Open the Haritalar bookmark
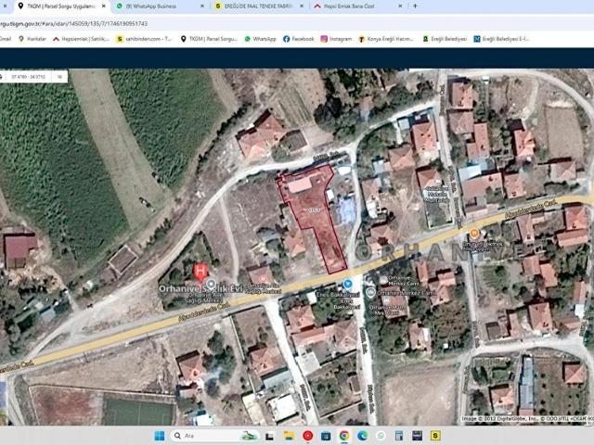 [32, 39]
